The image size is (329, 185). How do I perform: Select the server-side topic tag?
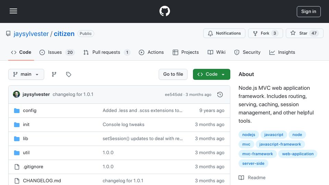pyautogui.click(x=253, y=164)
